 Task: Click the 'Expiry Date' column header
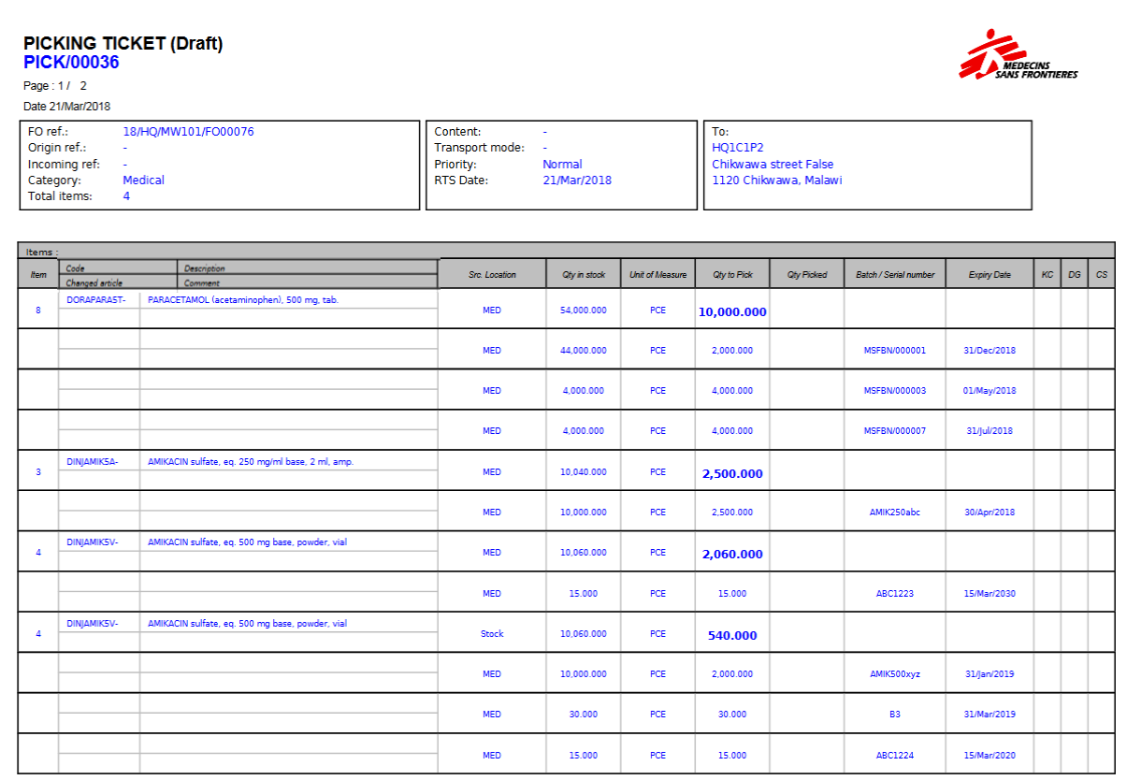pos(990,275)
